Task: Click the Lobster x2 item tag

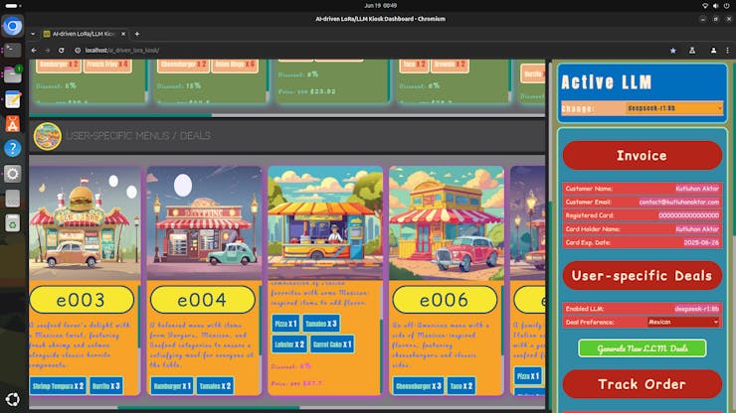Action: click(x=289, y=344)
